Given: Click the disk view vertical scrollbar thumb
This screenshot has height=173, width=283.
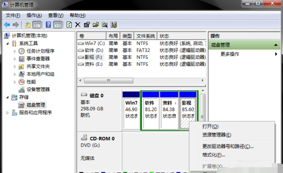Looking at the screenshot, I should [x=202, y=108].
